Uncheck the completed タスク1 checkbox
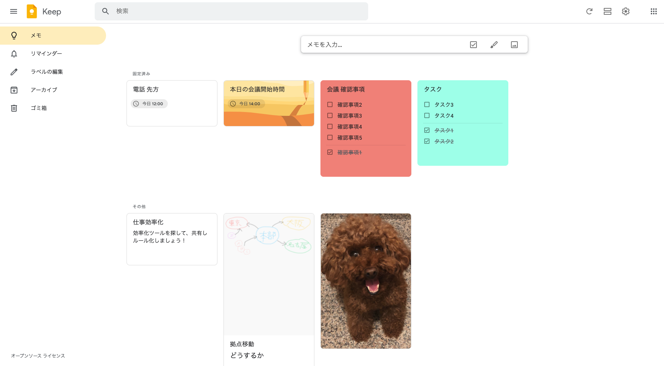Image resolution: width=664 pixels, height=366 pixels. coord(427,130)
